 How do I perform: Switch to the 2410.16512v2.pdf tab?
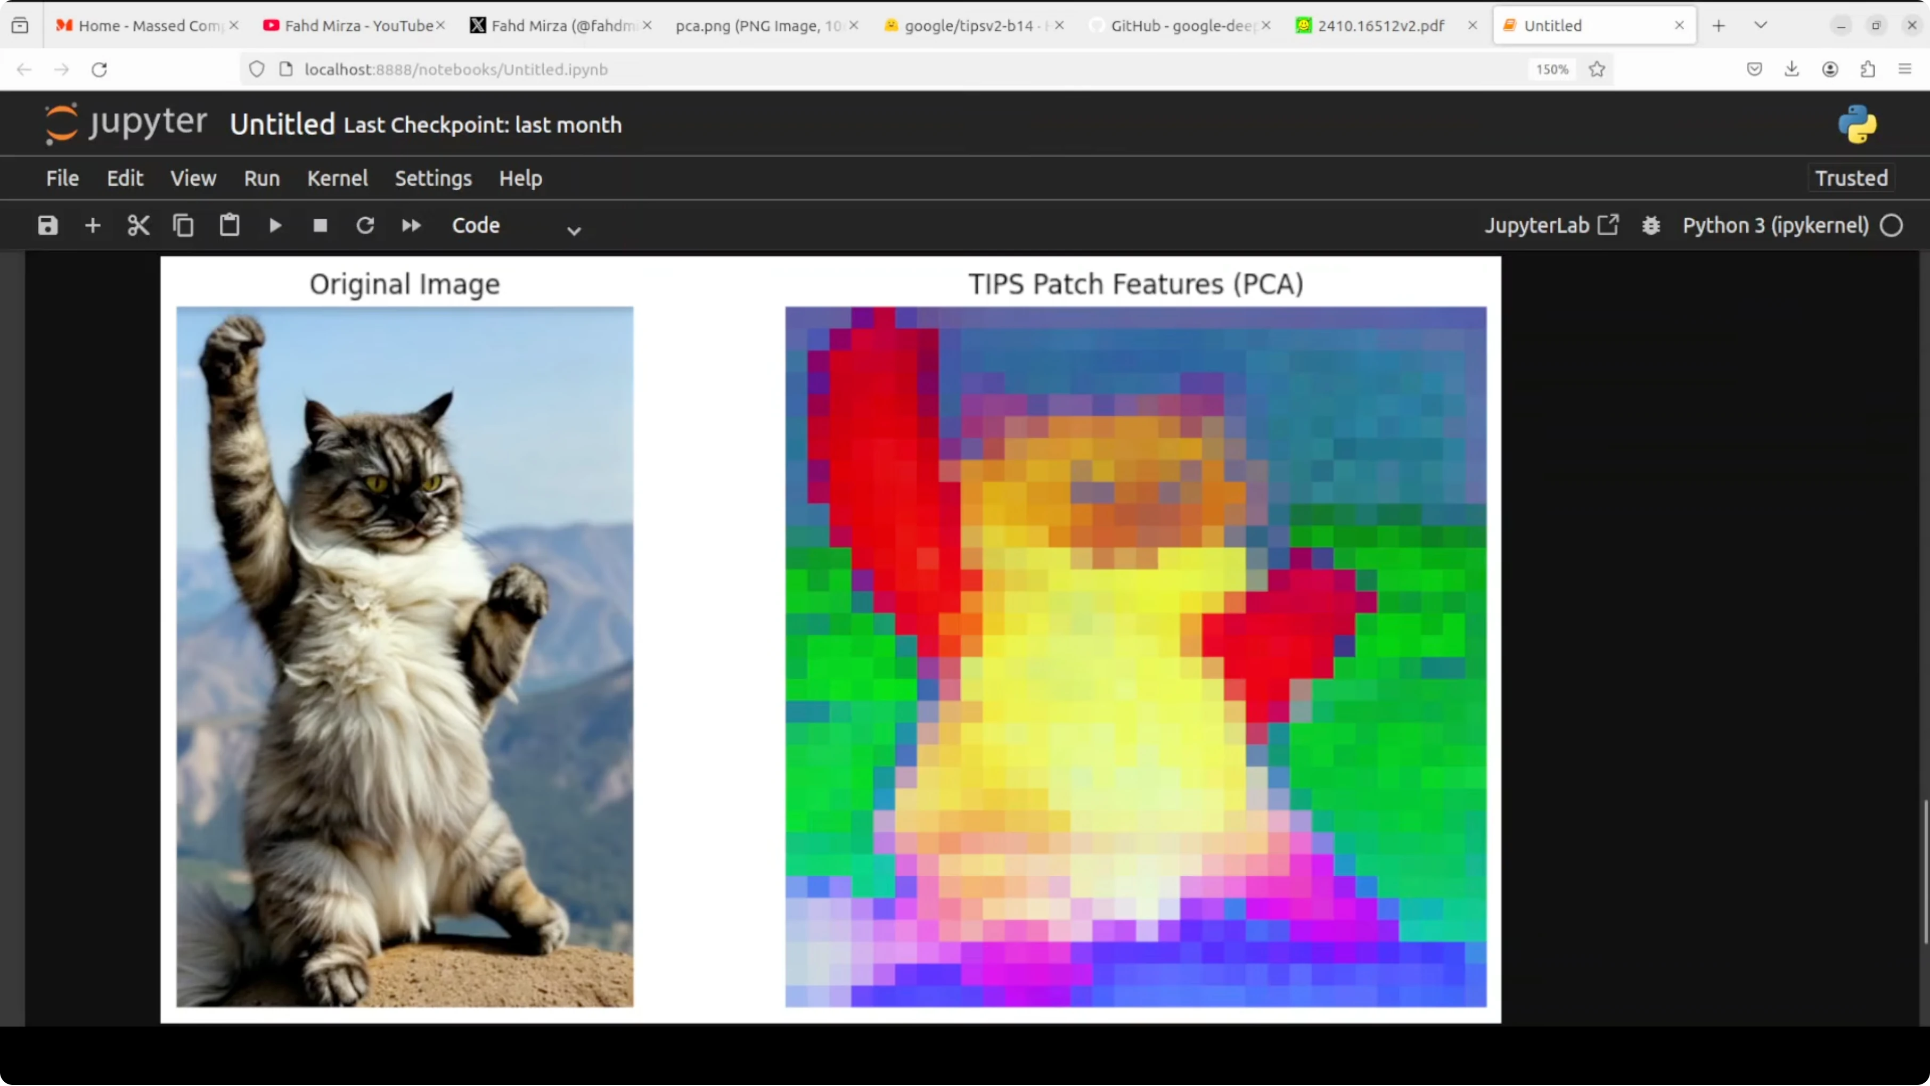pyautogui.click(x=1380, y=26)
